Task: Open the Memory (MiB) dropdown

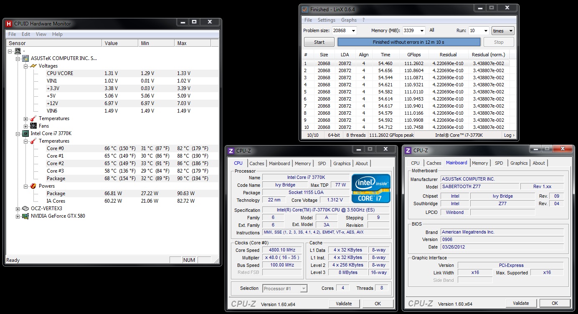Action: 422,30
